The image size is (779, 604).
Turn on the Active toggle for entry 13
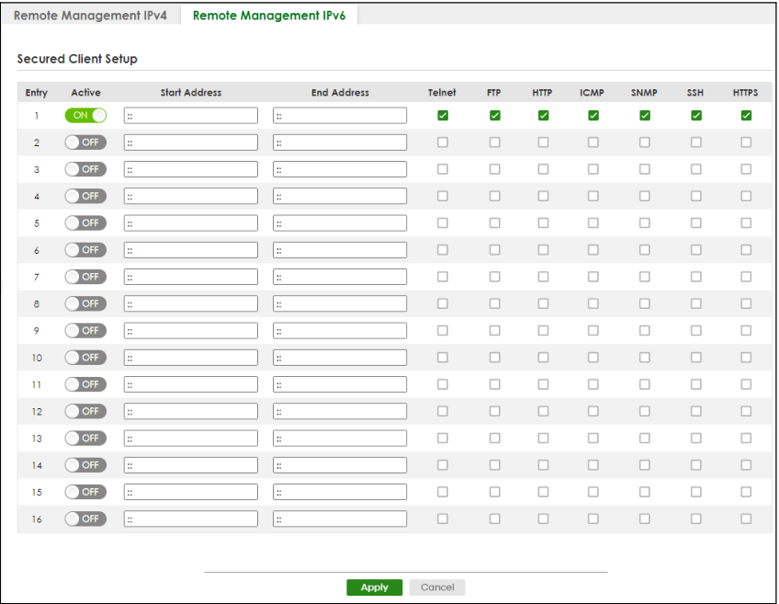tap(85, 438)
